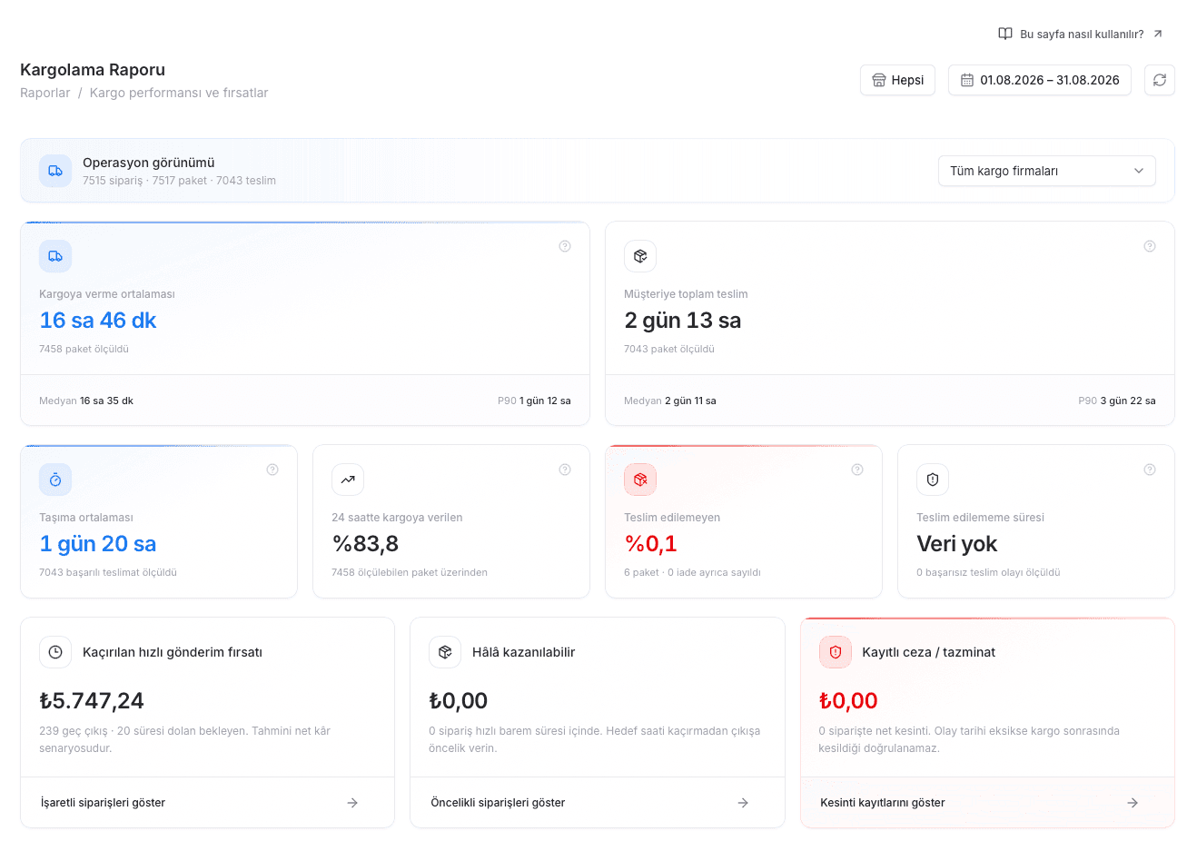
Task: Open help for Kargoya verme ortalaması card
Action: coord(565,246)
